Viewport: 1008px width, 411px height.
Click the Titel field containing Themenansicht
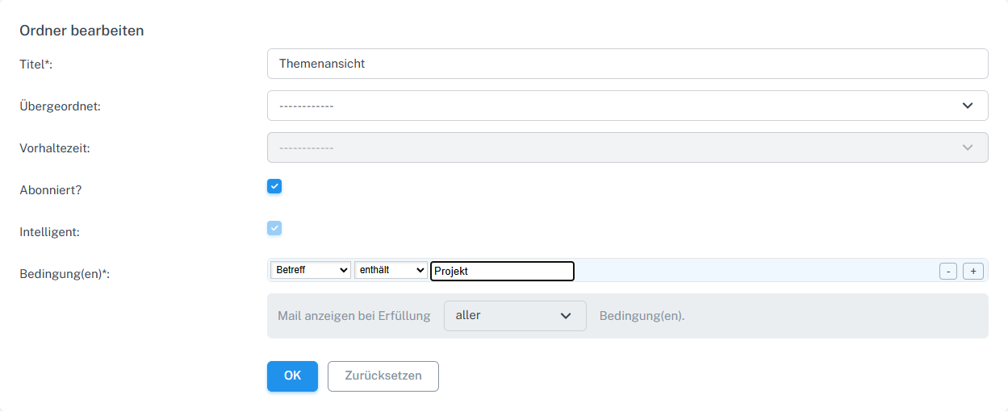coord(627,64)
